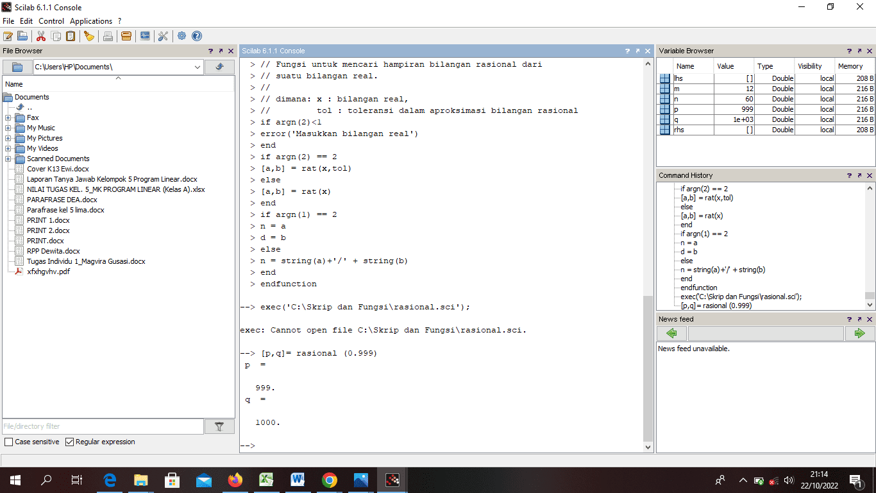The height and width of the screenshot is (493, 876).
Task: Clear the console with broom icon
Action: click(x=89, y=36)
